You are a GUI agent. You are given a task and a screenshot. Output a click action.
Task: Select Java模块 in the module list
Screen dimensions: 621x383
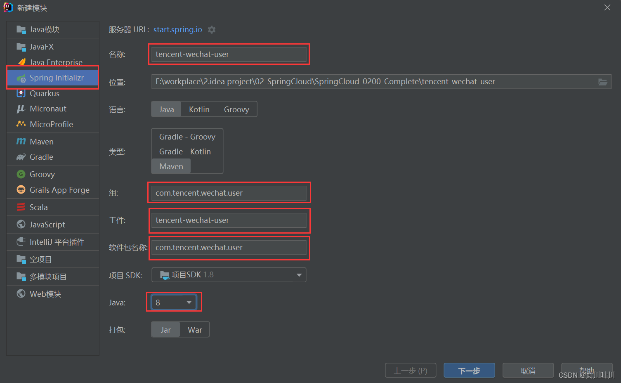pos(53,30)
